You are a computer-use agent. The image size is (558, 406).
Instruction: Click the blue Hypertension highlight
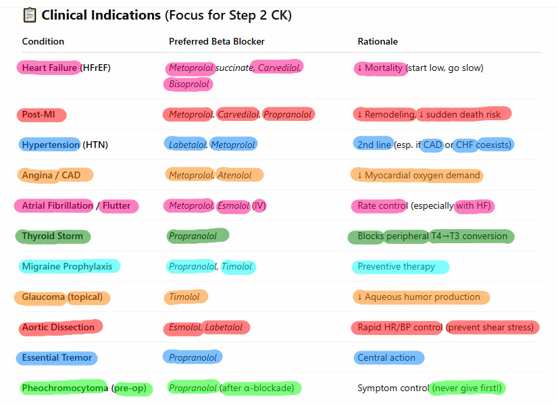(x=51, y=145)
